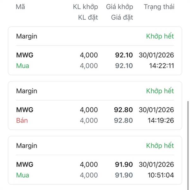
Task: Click the "Mã" column header
Action: click(x=20, y=7)
